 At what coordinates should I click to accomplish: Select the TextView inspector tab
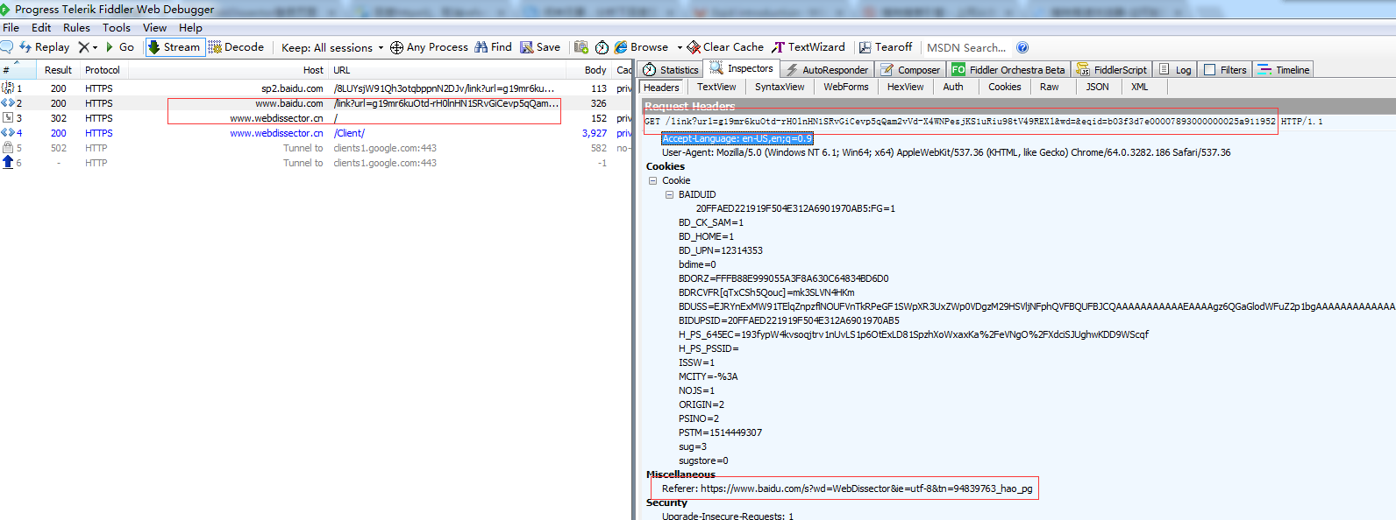716,88
